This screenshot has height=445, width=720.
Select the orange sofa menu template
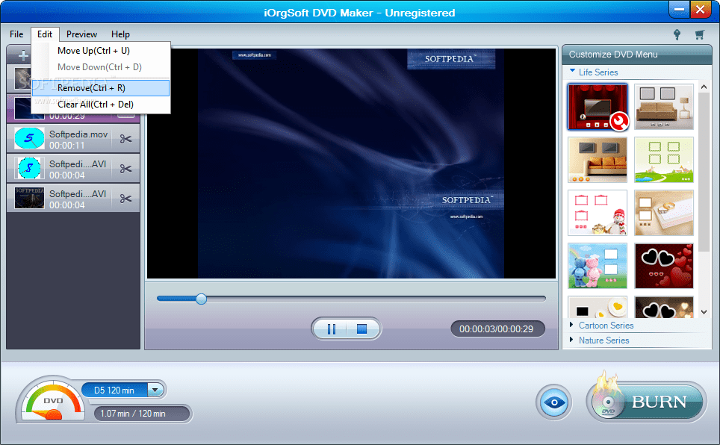[598, 160]
